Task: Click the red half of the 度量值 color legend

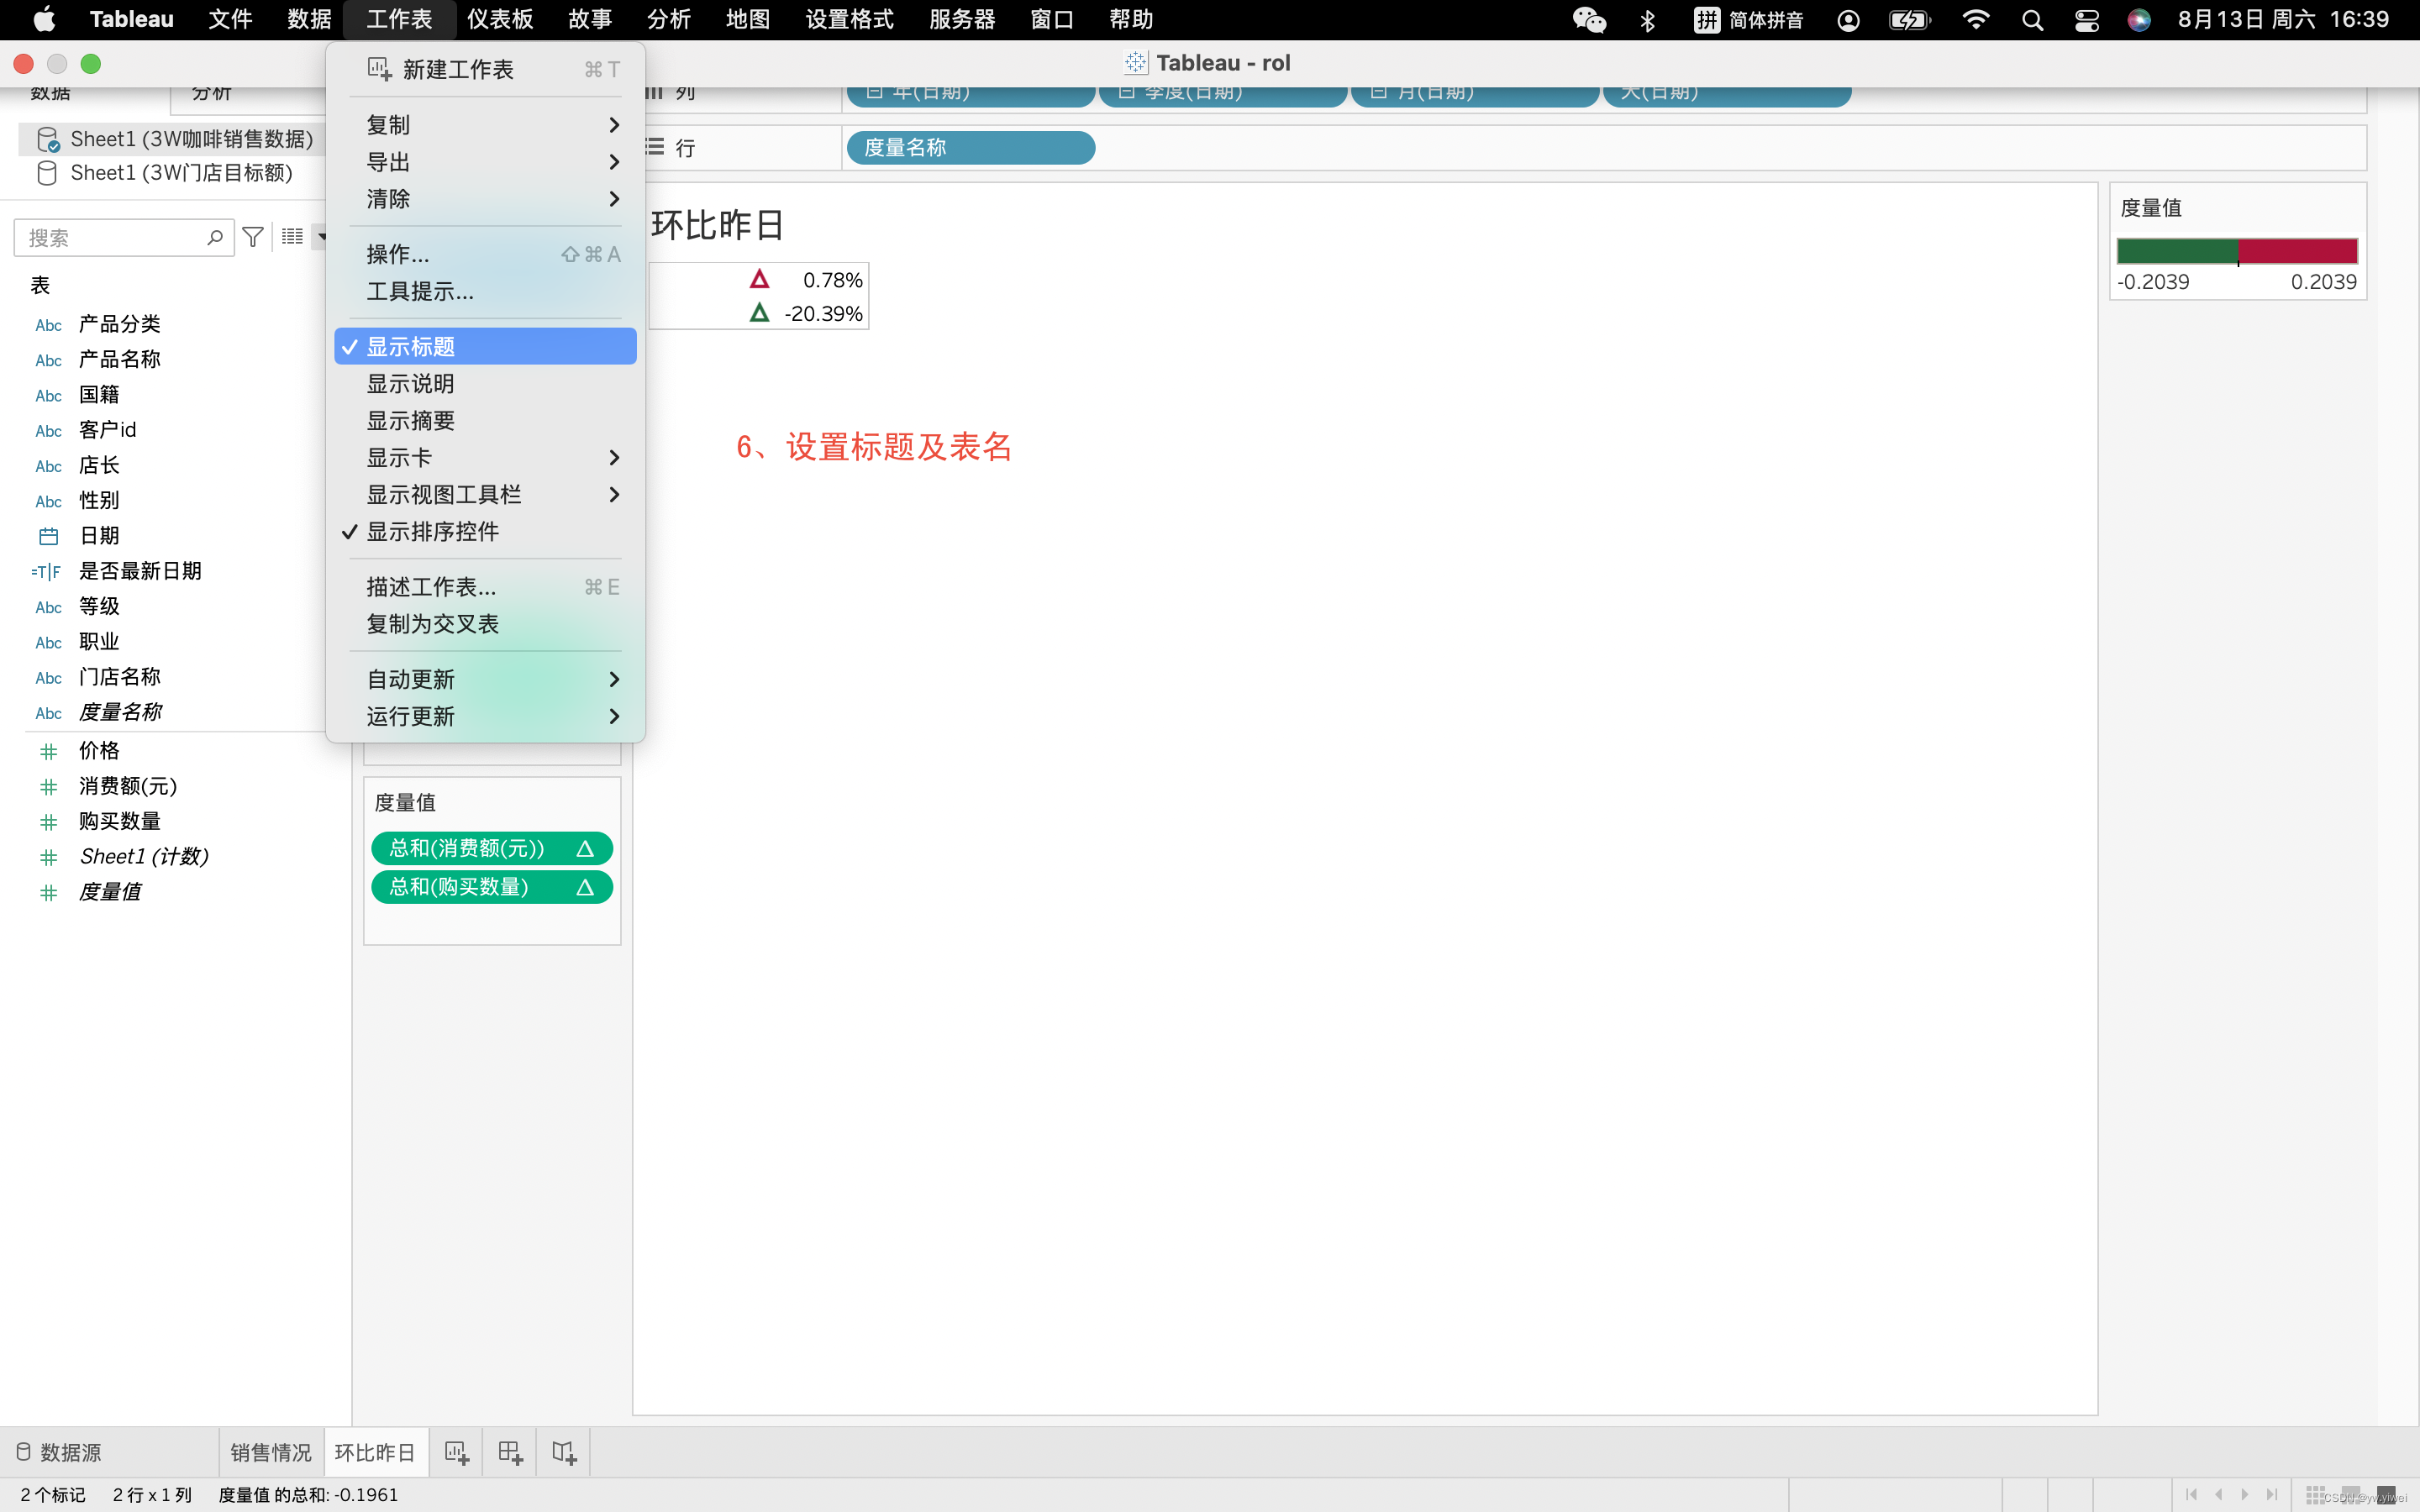Action: coord(2298,251)
